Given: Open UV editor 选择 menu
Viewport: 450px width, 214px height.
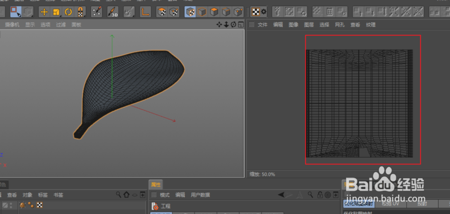Looking at the screenshot, I should point(324,25).
